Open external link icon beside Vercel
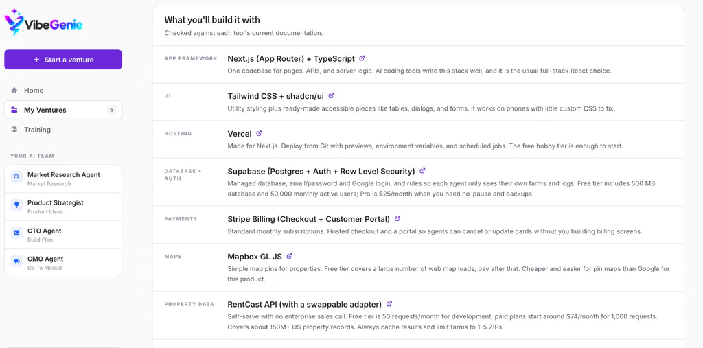Viewport: 703px width, 348px height. pos(259,133)
